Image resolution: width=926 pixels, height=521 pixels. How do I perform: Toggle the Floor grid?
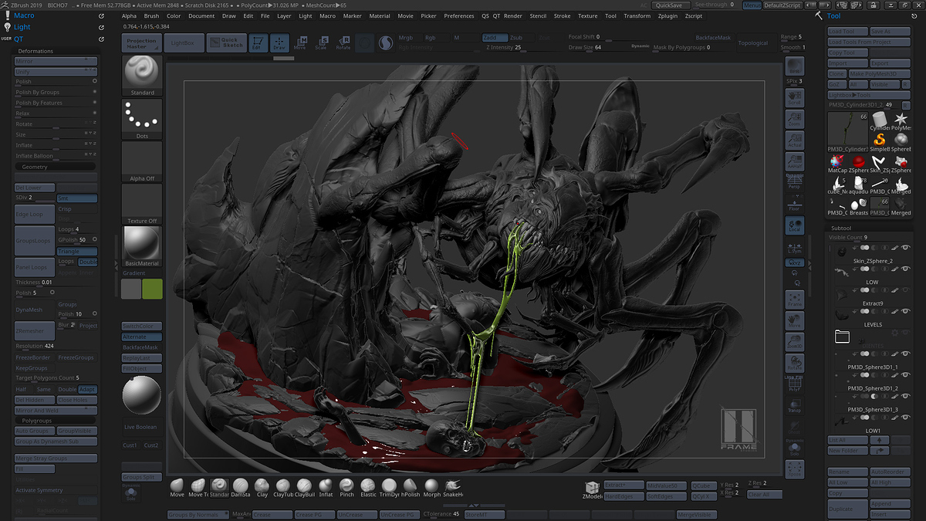(x=794, y=204)
